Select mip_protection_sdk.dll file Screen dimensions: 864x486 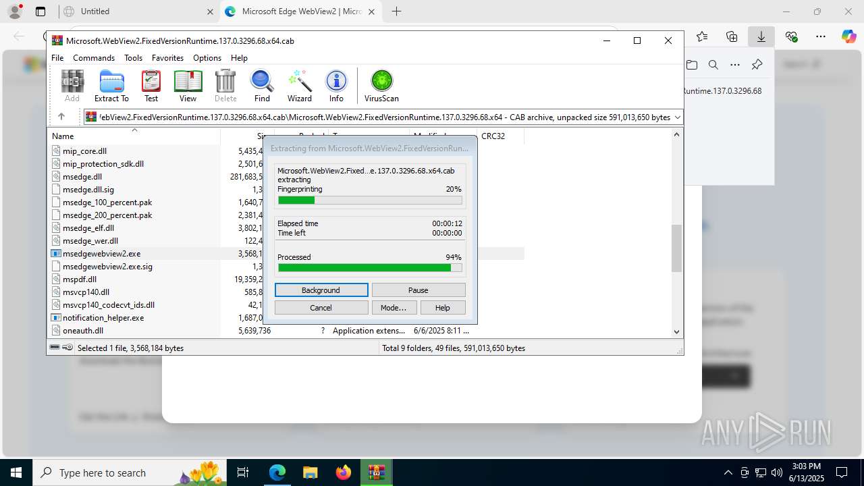103,164
